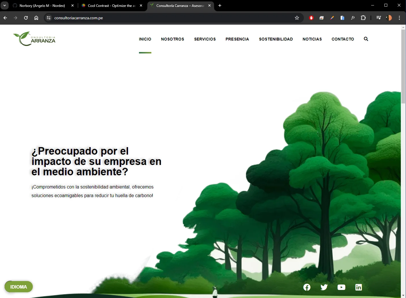This screenshot has height=298, width=406.
Task: Close the Norbory GitHub tab
Action: (73, 5)
